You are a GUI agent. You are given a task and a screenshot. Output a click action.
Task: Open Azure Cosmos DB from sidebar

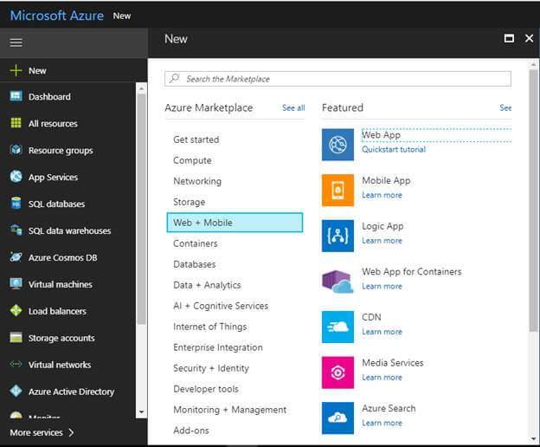(61, 257)
